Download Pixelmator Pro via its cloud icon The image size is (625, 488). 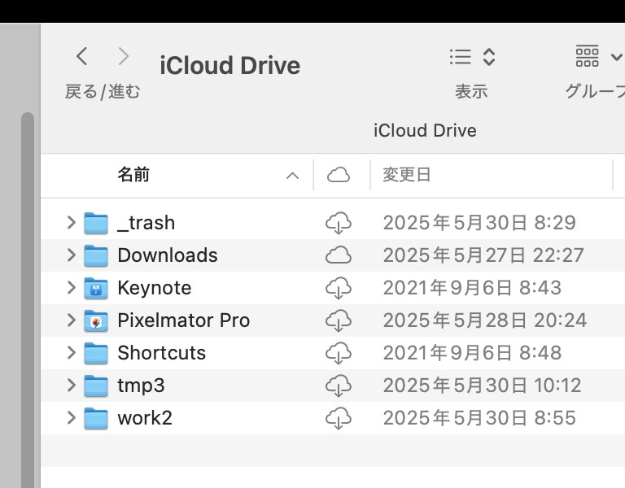[339, 320]
